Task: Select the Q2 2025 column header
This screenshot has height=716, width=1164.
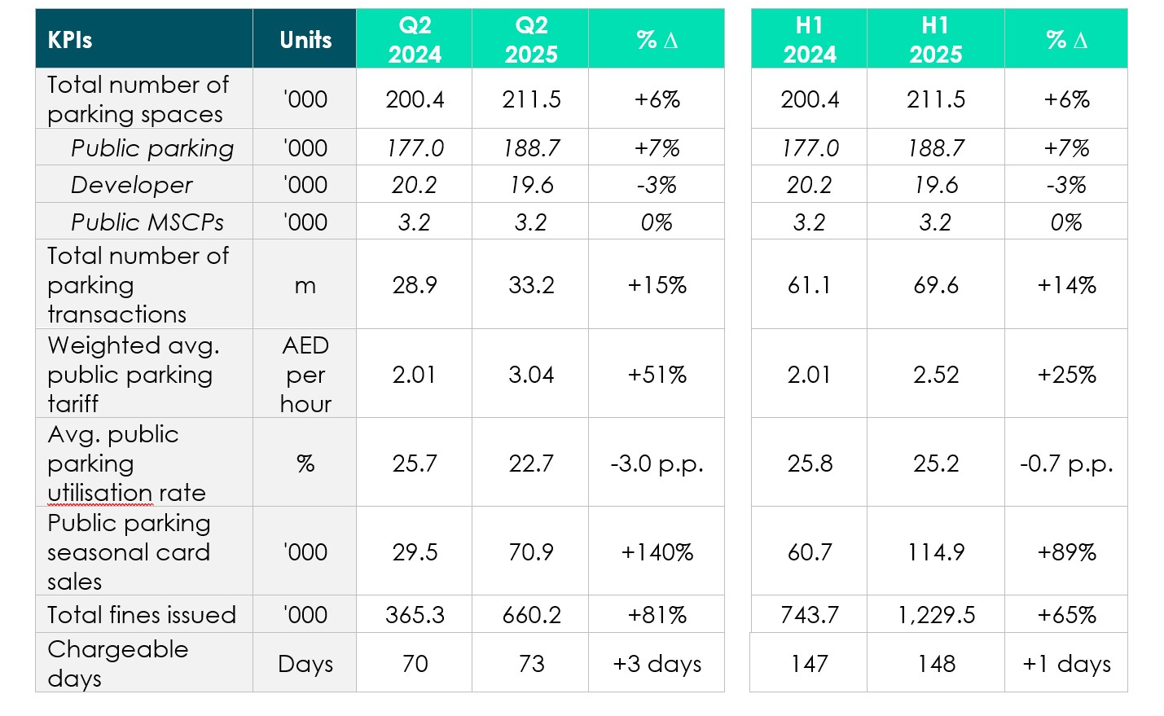Action: click(x=531, y=40)
